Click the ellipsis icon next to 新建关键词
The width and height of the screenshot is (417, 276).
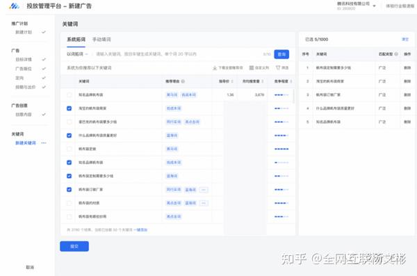44,143
